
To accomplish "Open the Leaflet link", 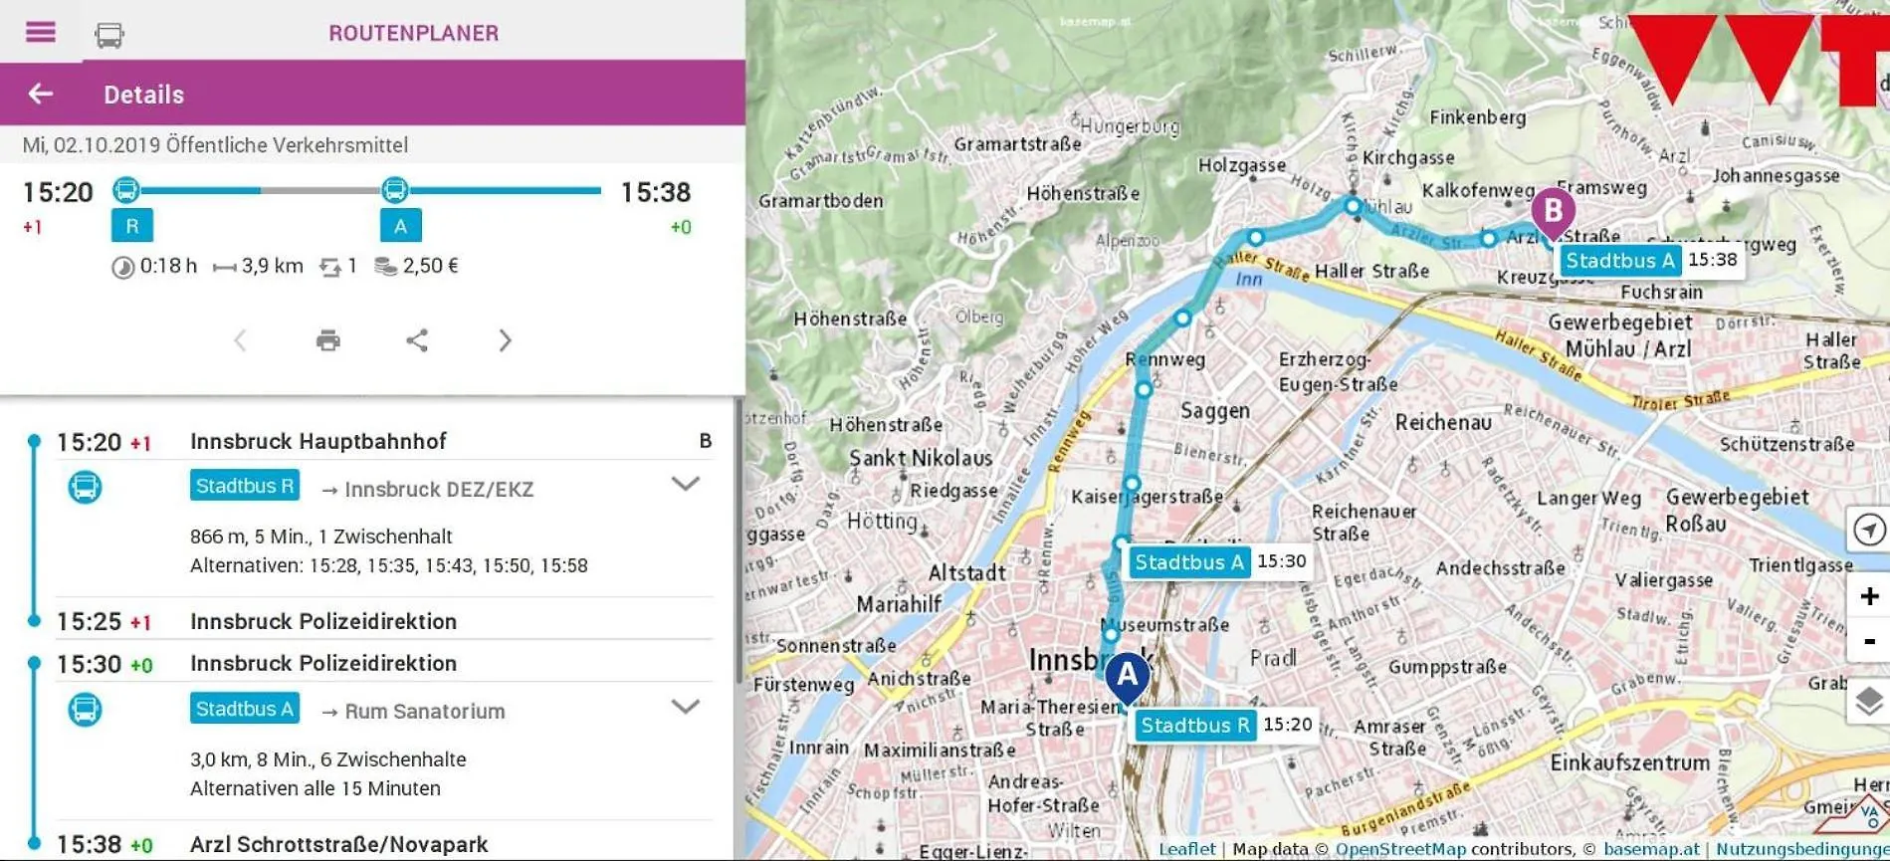I will (x=1186, y=849).
